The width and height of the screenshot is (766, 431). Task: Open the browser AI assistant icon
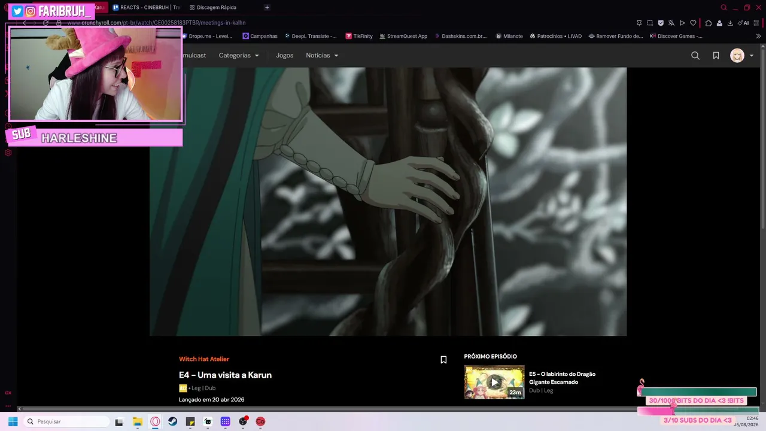pos(743,23)
